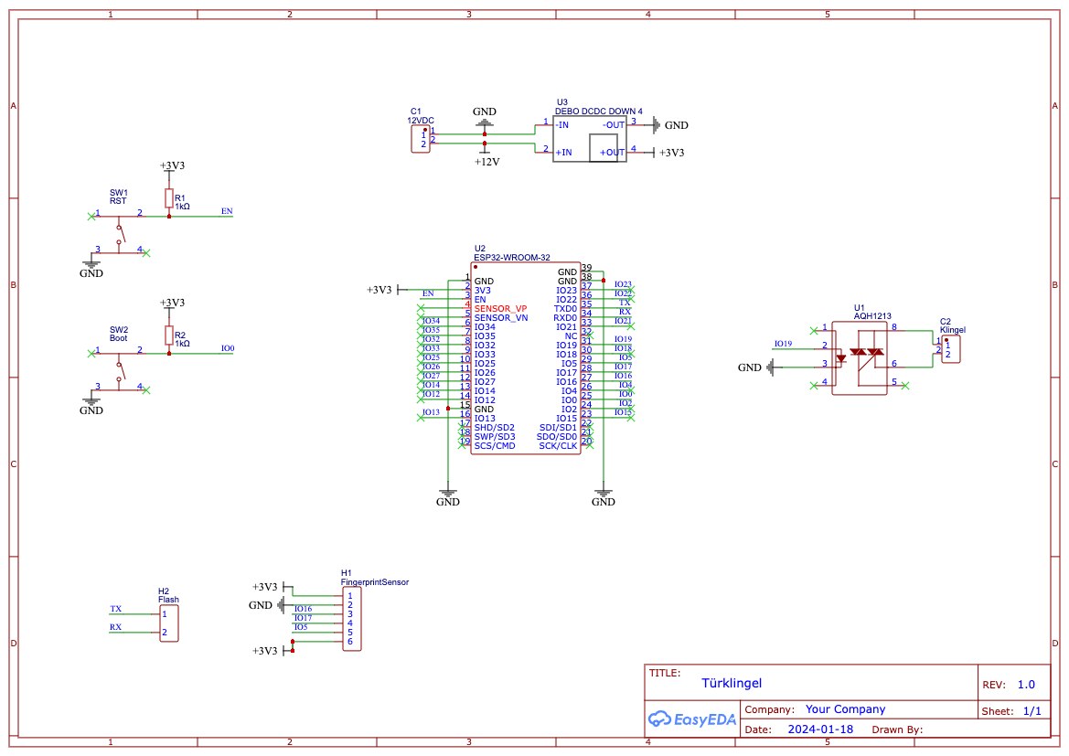
Task: Select the REV 1.0 value
Action: pos(1026,685)
